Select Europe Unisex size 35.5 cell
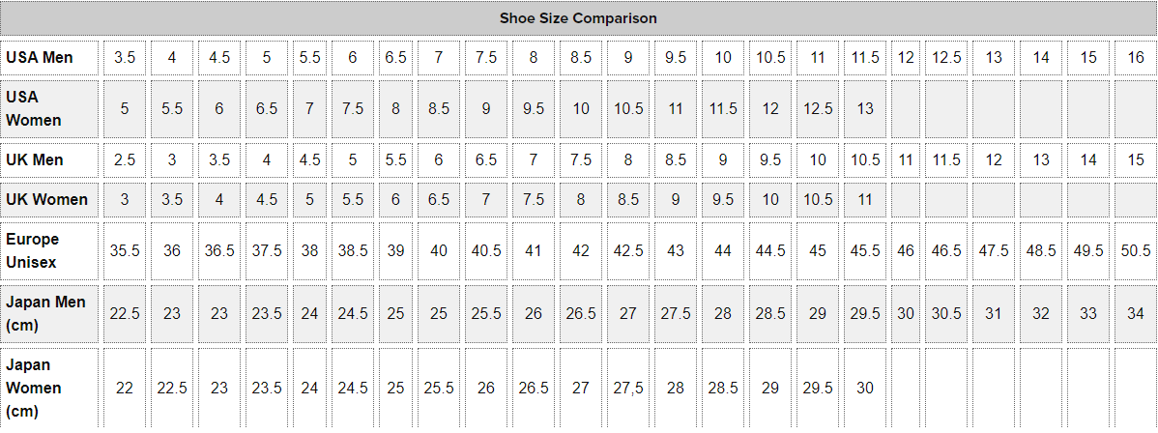 point(125,250)
